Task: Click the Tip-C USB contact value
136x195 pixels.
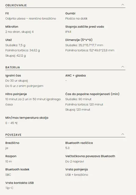Action: point(9,188)
